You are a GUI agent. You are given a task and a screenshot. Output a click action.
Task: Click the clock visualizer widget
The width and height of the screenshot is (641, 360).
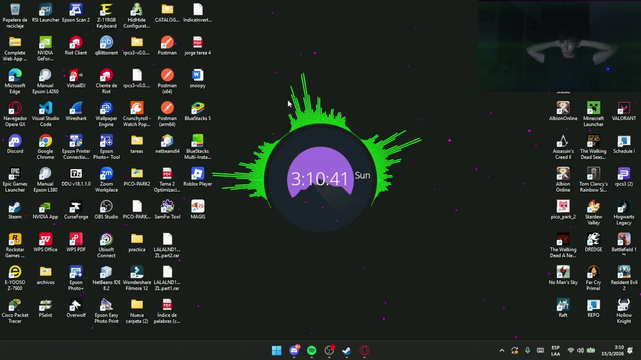point(320,177)
